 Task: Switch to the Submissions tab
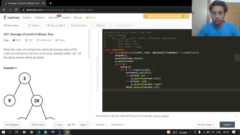[79, 25]
